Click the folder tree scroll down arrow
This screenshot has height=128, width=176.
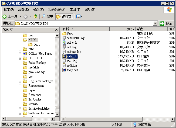pyautogui.click(x=57, y=115)
